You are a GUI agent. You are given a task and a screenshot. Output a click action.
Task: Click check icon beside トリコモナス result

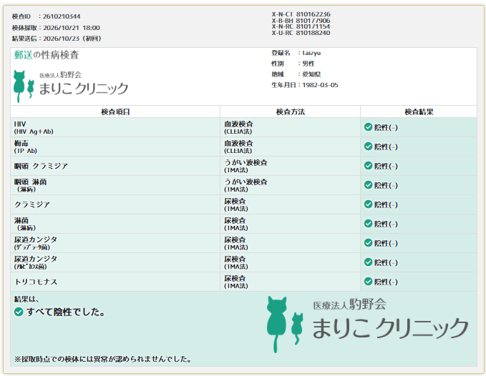(x=368, y=282)
